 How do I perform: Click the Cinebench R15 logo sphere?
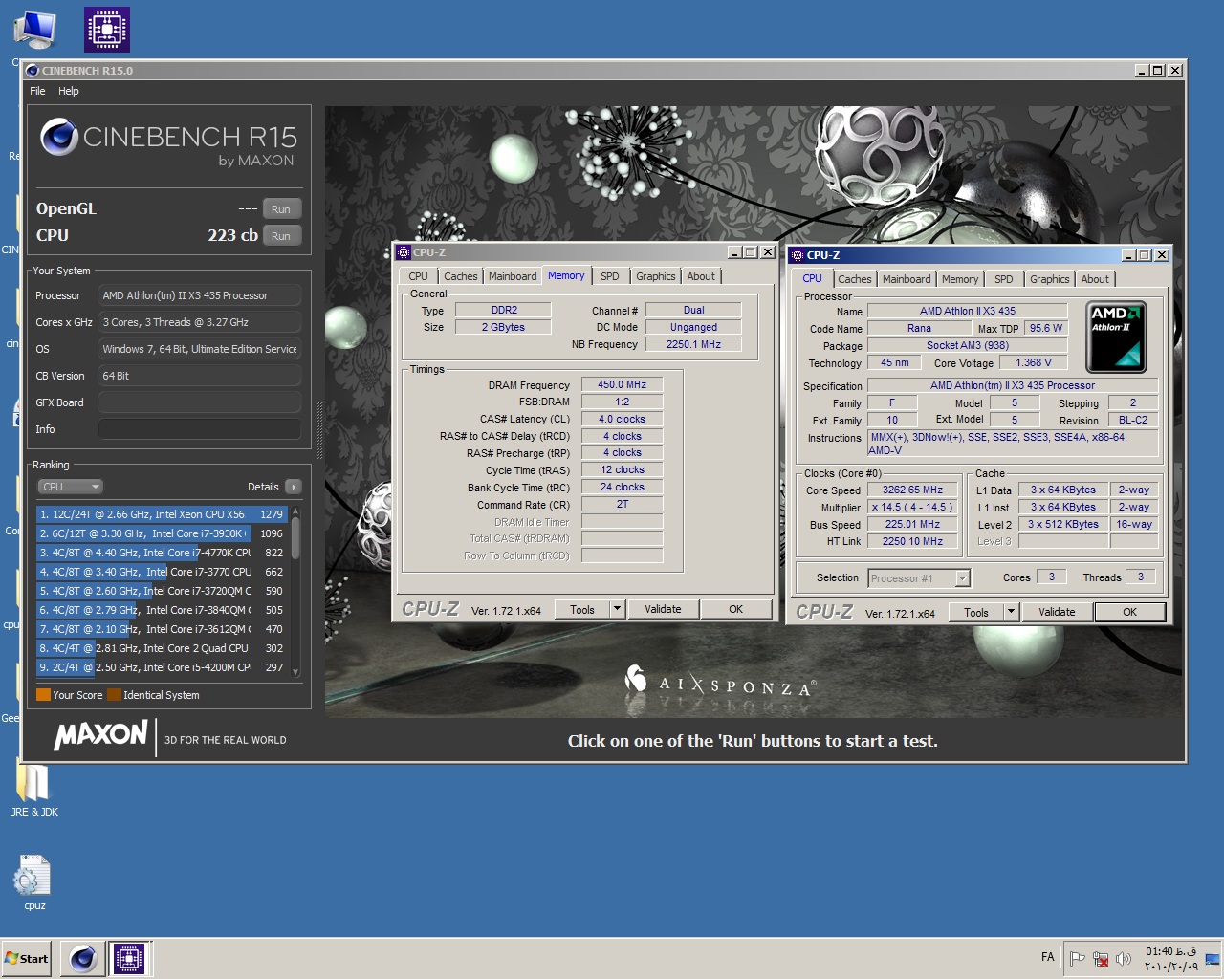[59, 138]
